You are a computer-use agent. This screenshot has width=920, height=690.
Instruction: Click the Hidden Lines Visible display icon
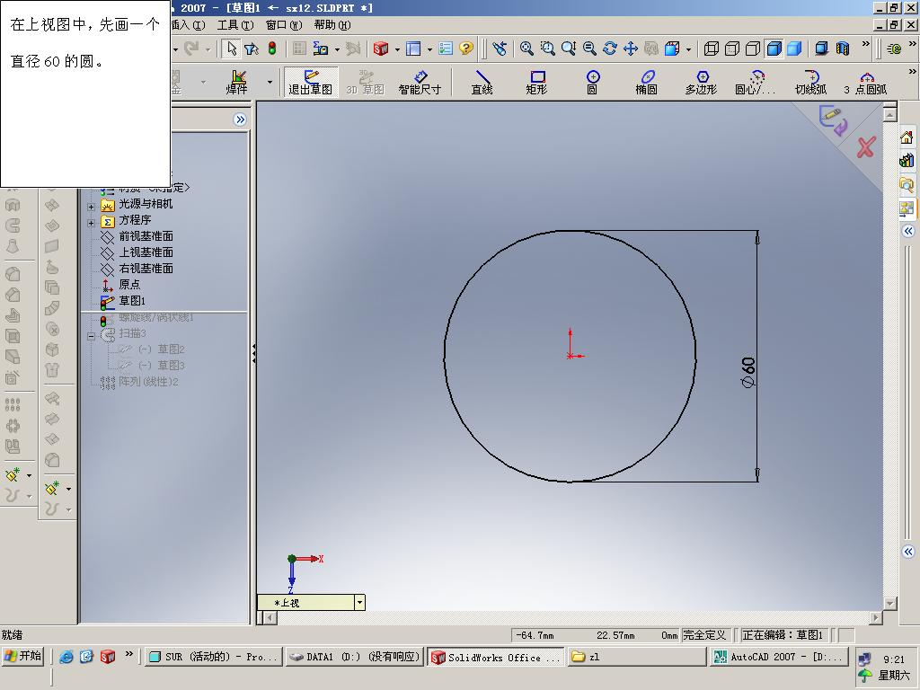click(732, 49)
